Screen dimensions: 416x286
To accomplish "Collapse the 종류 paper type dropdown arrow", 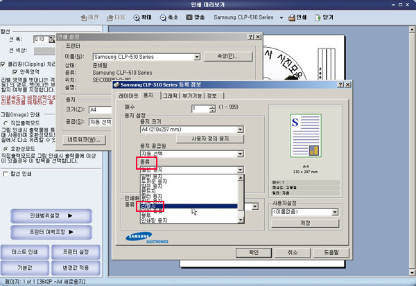I will [x=240, y=170].
